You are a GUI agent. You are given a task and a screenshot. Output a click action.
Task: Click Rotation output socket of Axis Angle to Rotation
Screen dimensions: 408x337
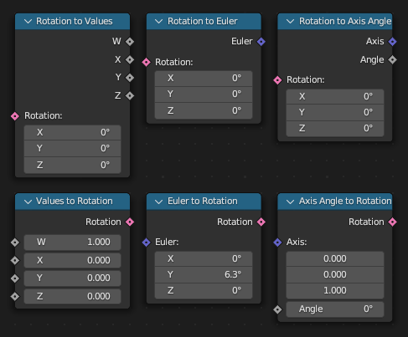coord(392,222)
